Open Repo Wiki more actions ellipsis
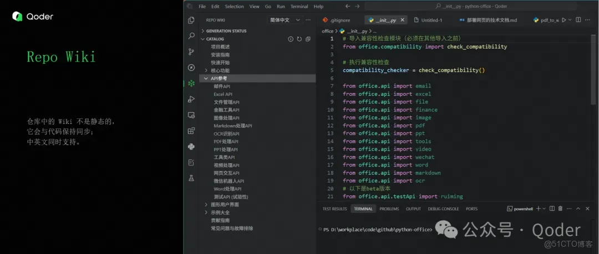This screenshot has width=599, height=254. 308,20
